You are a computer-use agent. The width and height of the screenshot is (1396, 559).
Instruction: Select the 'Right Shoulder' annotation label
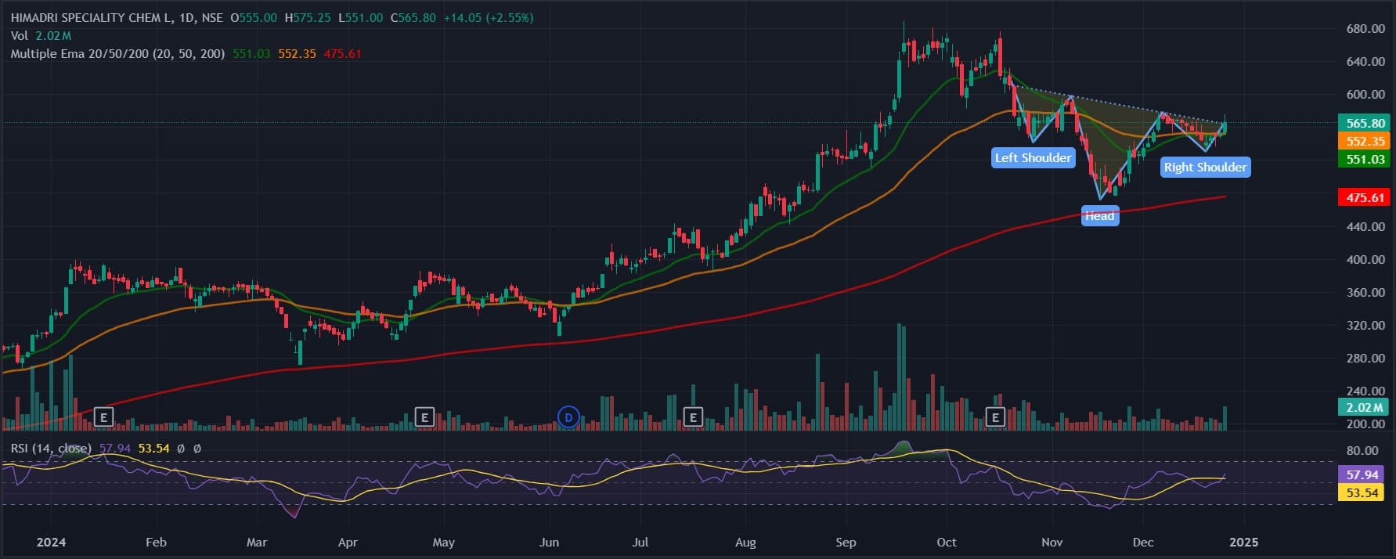[1204, 168]
